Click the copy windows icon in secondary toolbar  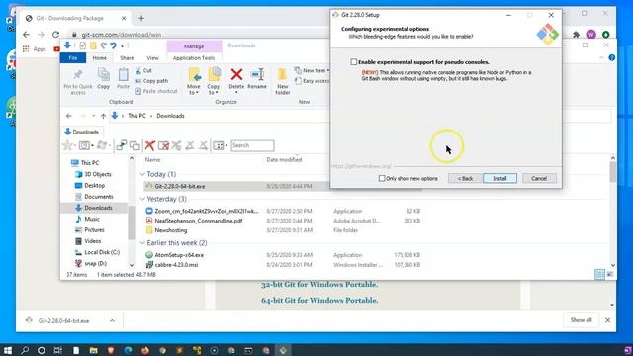tap(135, 145)
